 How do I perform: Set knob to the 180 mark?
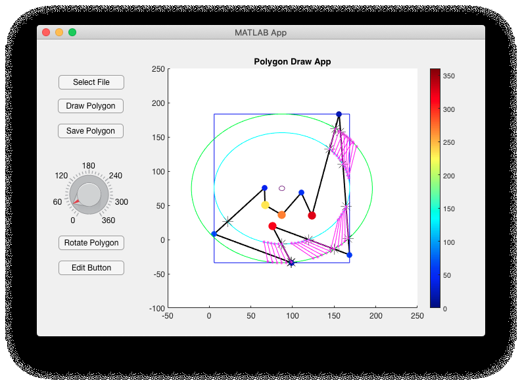click(x=89, y=166)
